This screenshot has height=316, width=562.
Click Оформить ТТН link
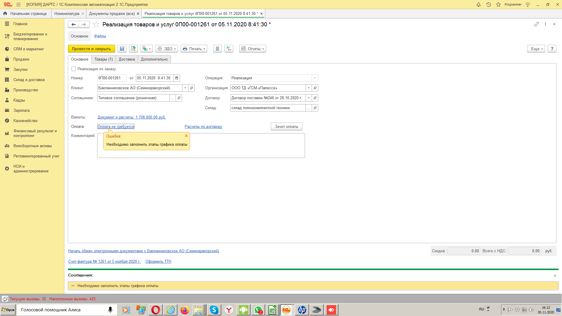[x=158, y=262]
